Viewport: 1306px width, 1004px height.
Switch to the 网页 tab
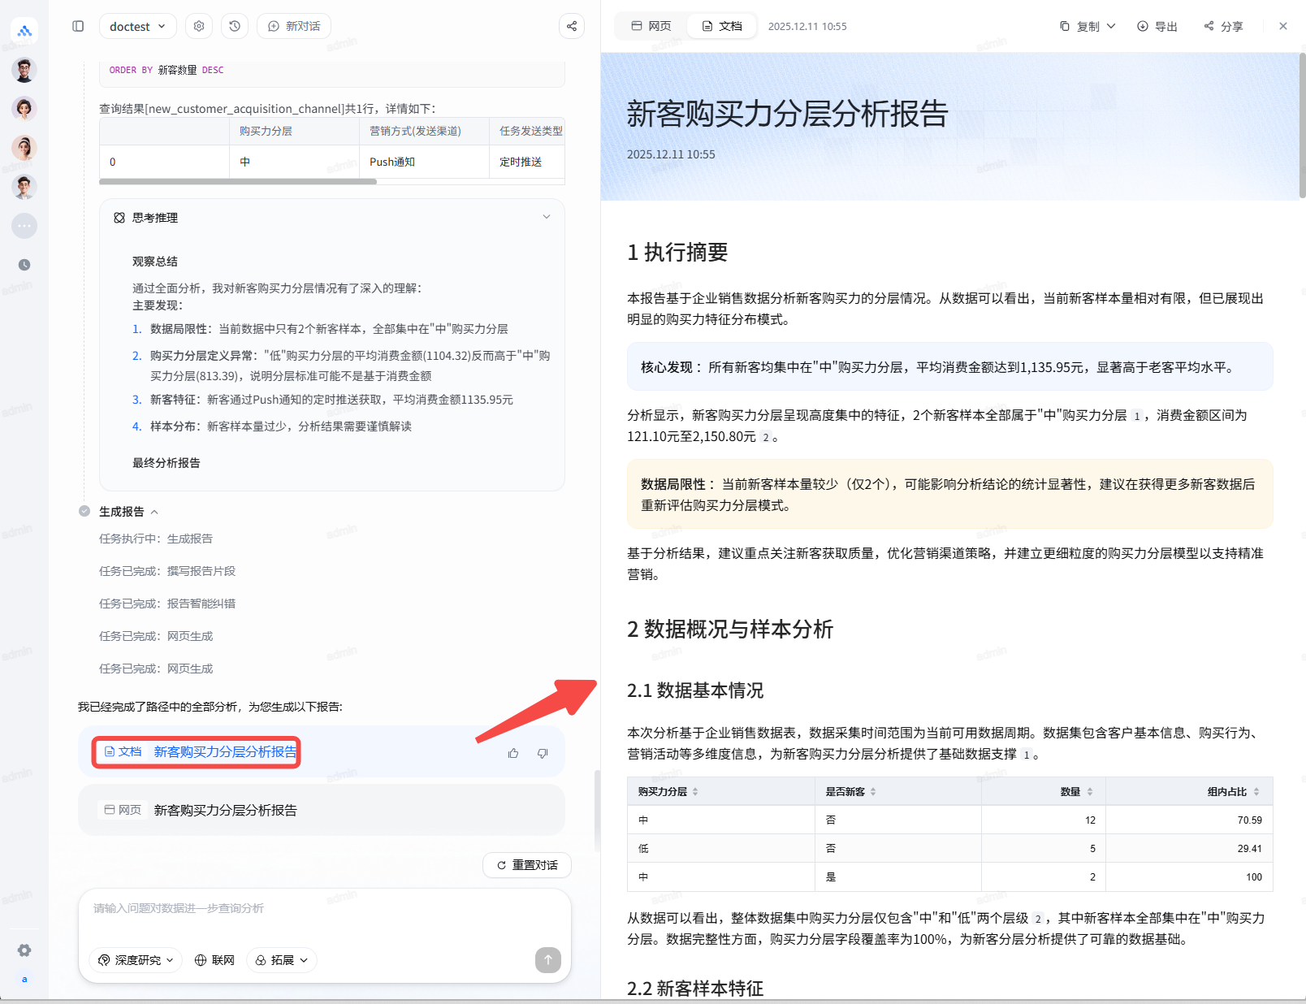tap(651, 26)
